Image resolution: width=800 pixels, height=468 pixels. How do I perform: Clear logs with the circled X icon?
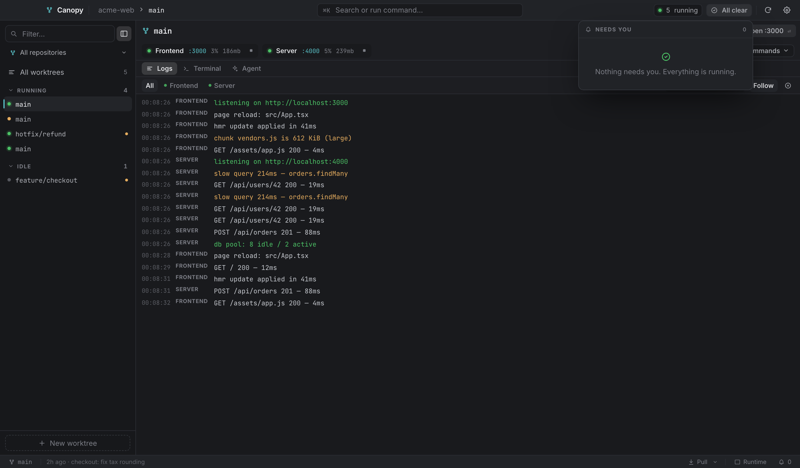pyautogui.click(x=788, y=86)
